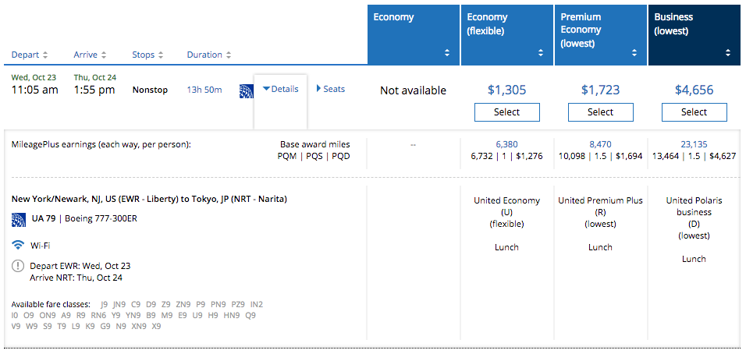Sort flights by Duration column arrows
The image size is (746, 354).
point(229,55)
